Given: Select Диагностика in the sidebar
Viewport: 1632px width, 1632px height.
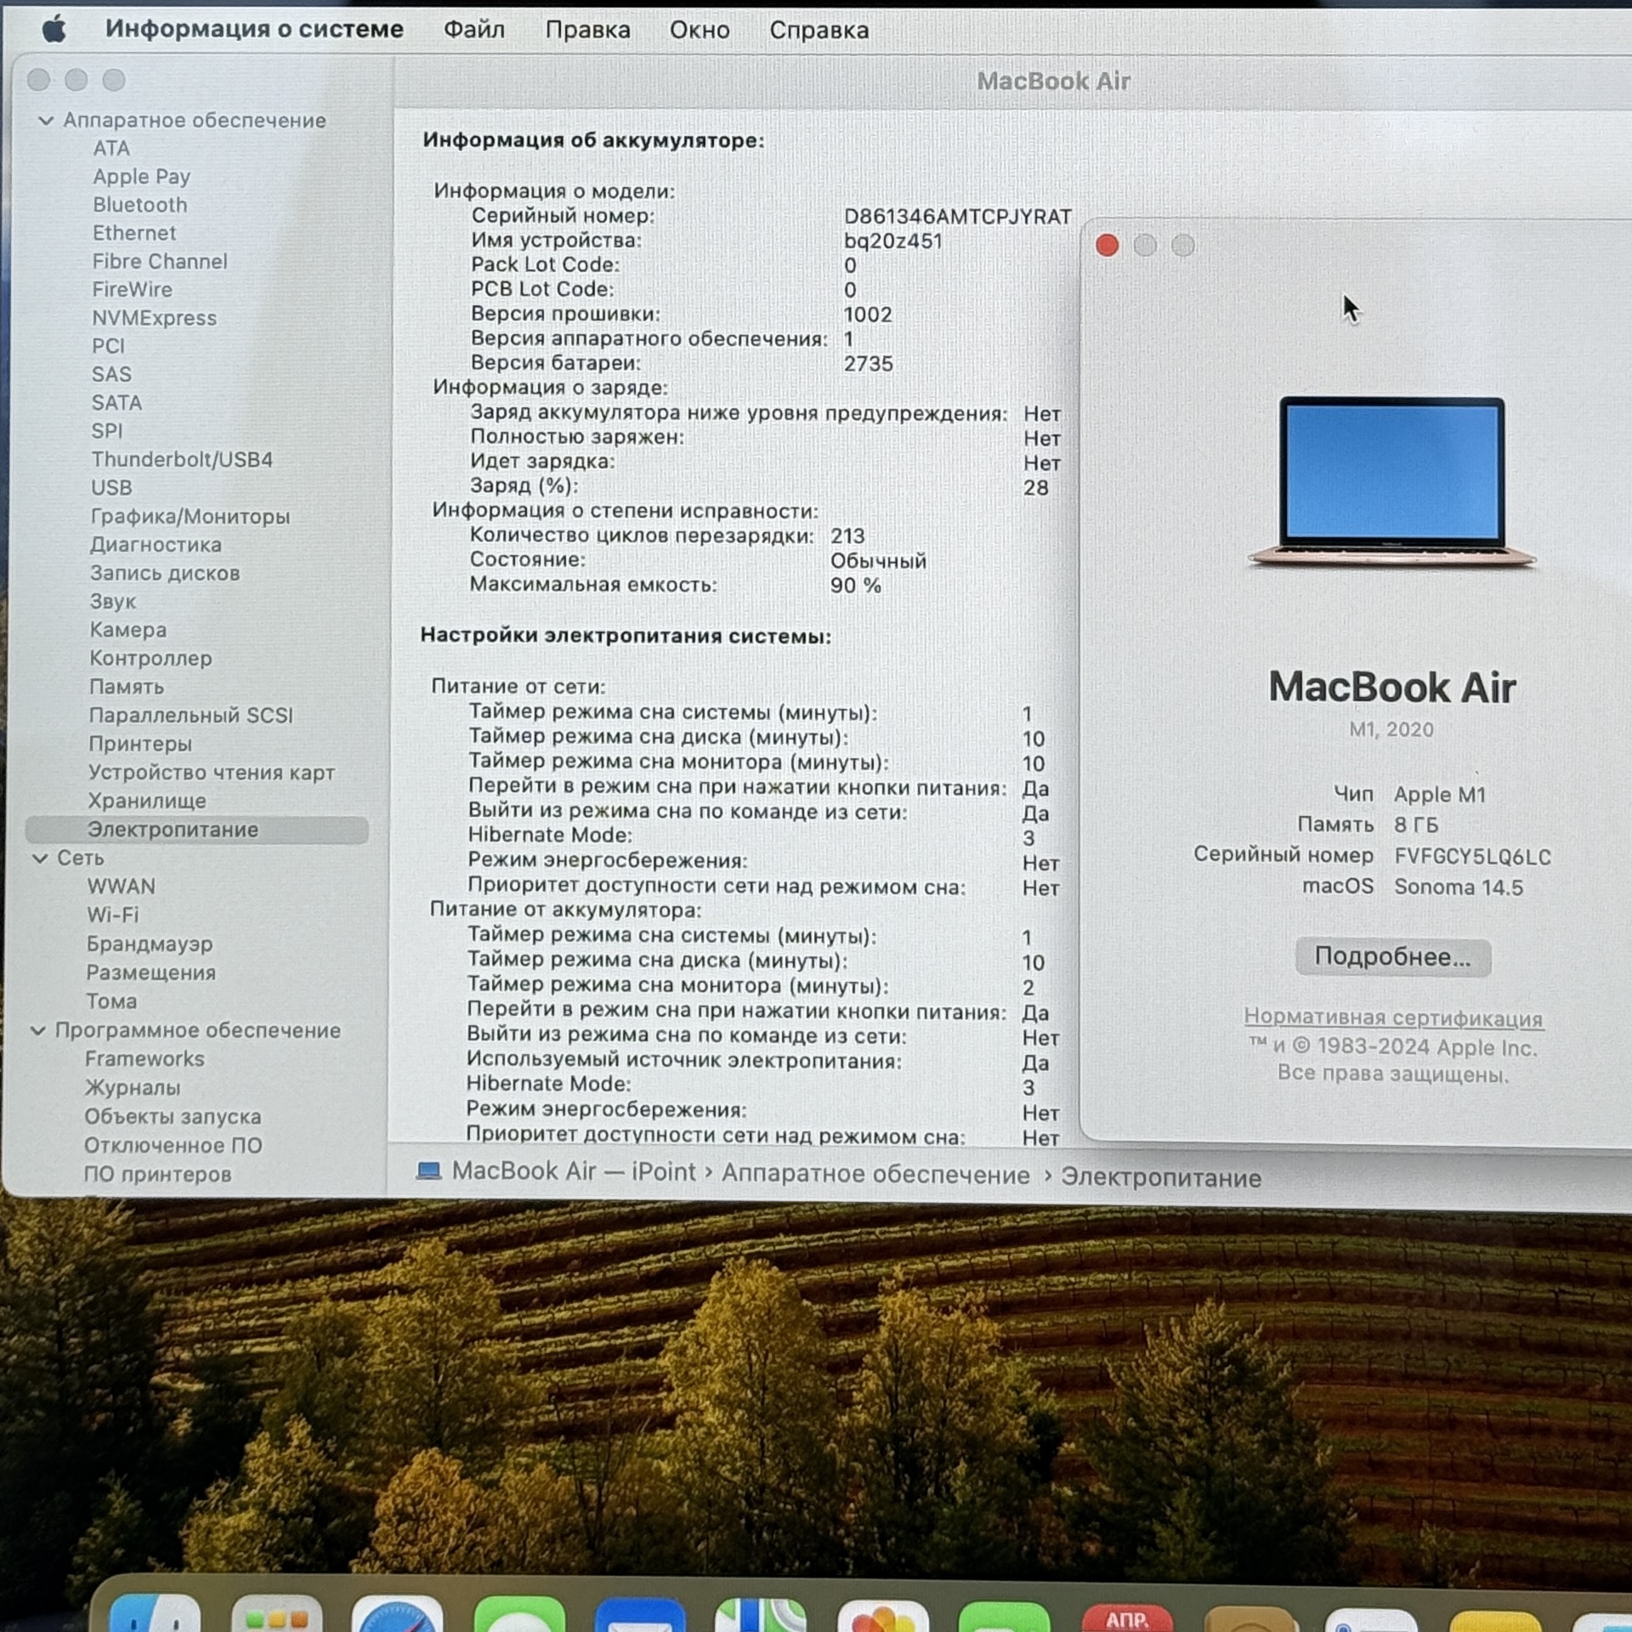Looking at the screenshot, I should [x=156, y=545].
